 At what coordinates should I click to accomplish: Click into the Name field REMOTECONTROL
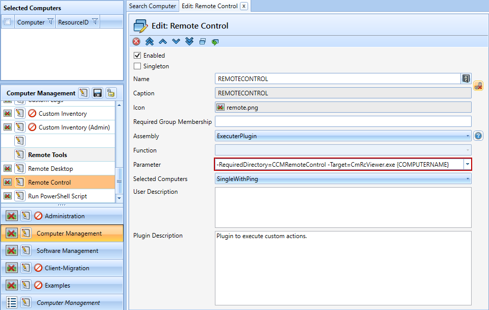[x=338, y=79]
